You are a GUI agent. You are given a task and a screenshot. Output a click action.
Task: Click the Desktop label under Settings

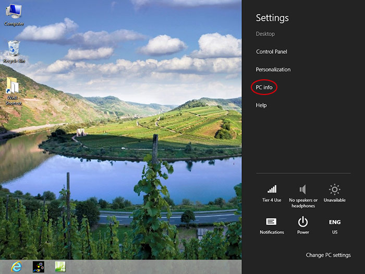tap(265, 34)
